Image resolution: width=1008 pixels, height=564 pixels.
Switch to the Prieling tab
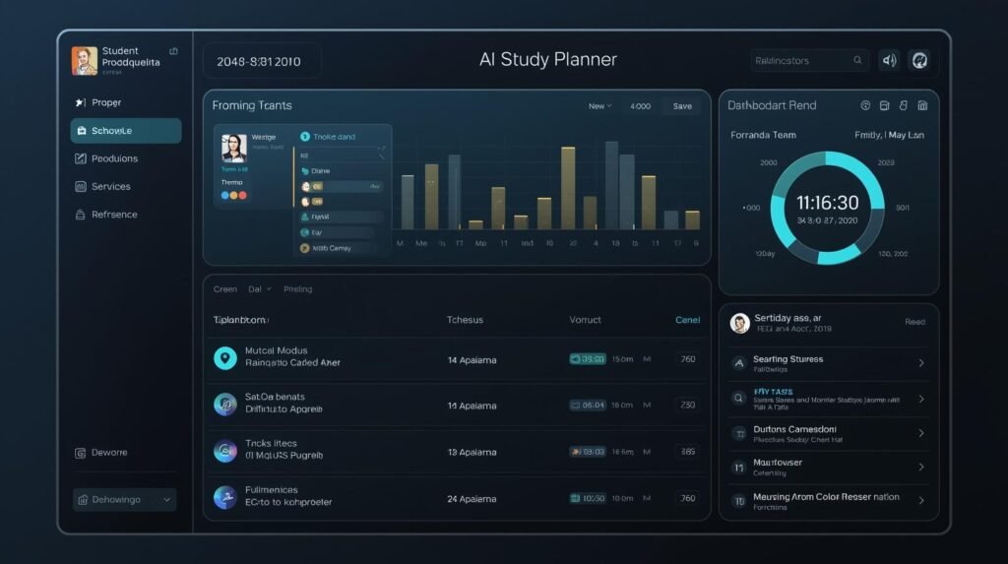pyautogui.click(x=297, y=289)
